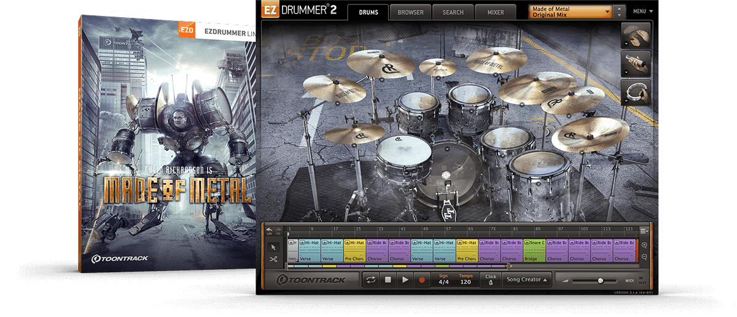Screen dimensions: 737x317
Task: Open the song track menu icon
Action: [644, 231]
